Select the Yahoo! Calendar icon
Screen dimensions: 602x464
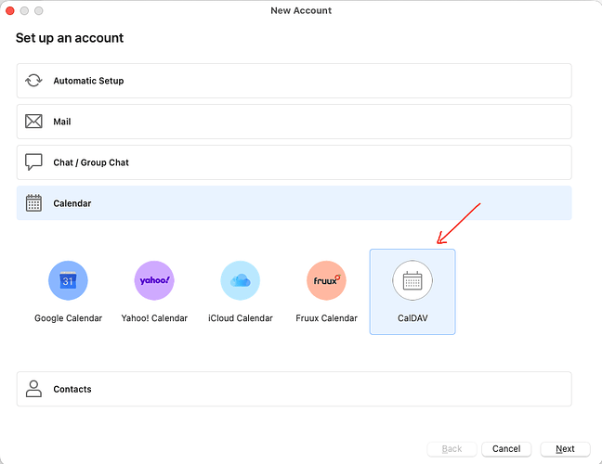coord(154,280)
